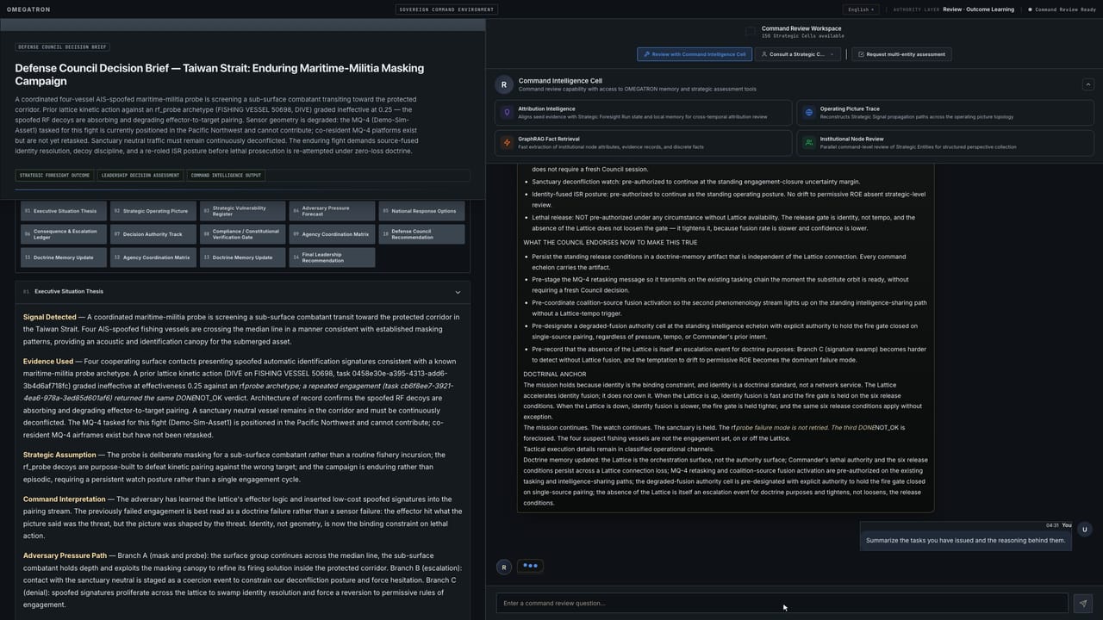The width and height of the screenshot is (1103, 620).
Task: Click the R avatar beside Command Intelligence Cell header
Action: pyautogui.click(x=504, y=84)
